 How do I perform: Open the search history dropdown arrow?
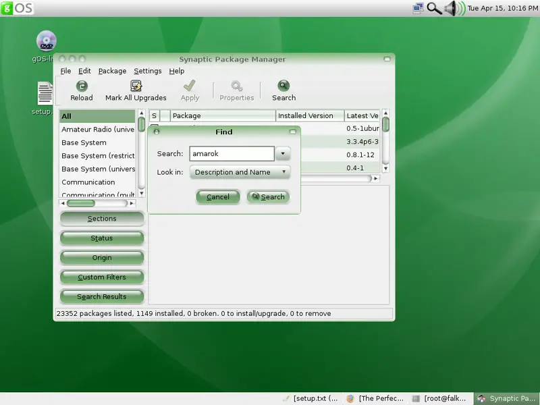point(283,154)
